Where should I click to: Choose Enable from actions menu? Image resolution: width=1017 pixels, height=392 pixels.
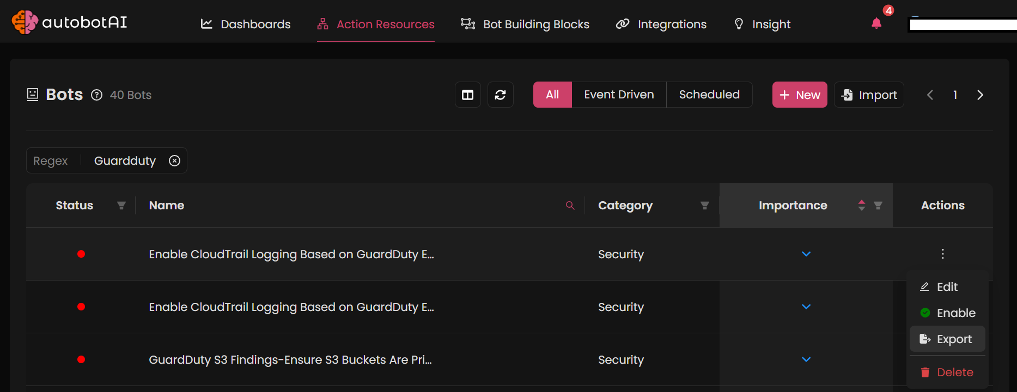tap(947, 313)
